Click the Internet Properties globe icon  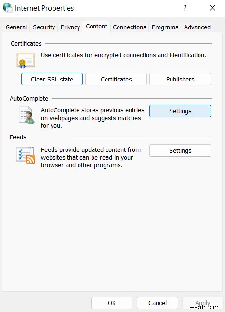[7, 8]
